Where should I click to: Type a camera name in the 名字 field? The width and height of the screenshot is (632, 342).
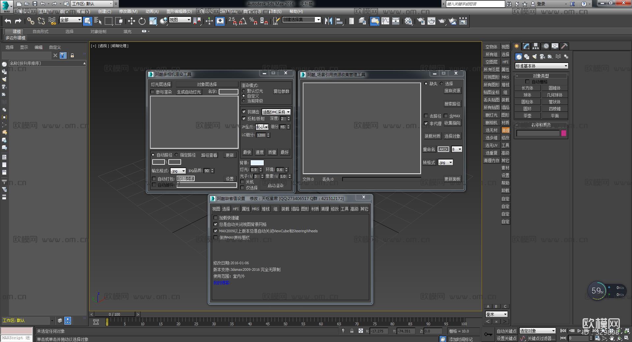(229, 92)
